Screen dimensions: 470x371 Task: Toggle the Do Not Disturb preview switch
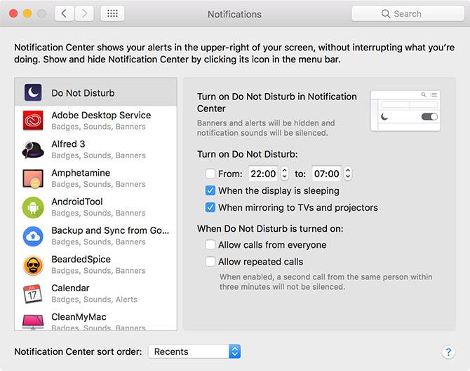(429, 117)
